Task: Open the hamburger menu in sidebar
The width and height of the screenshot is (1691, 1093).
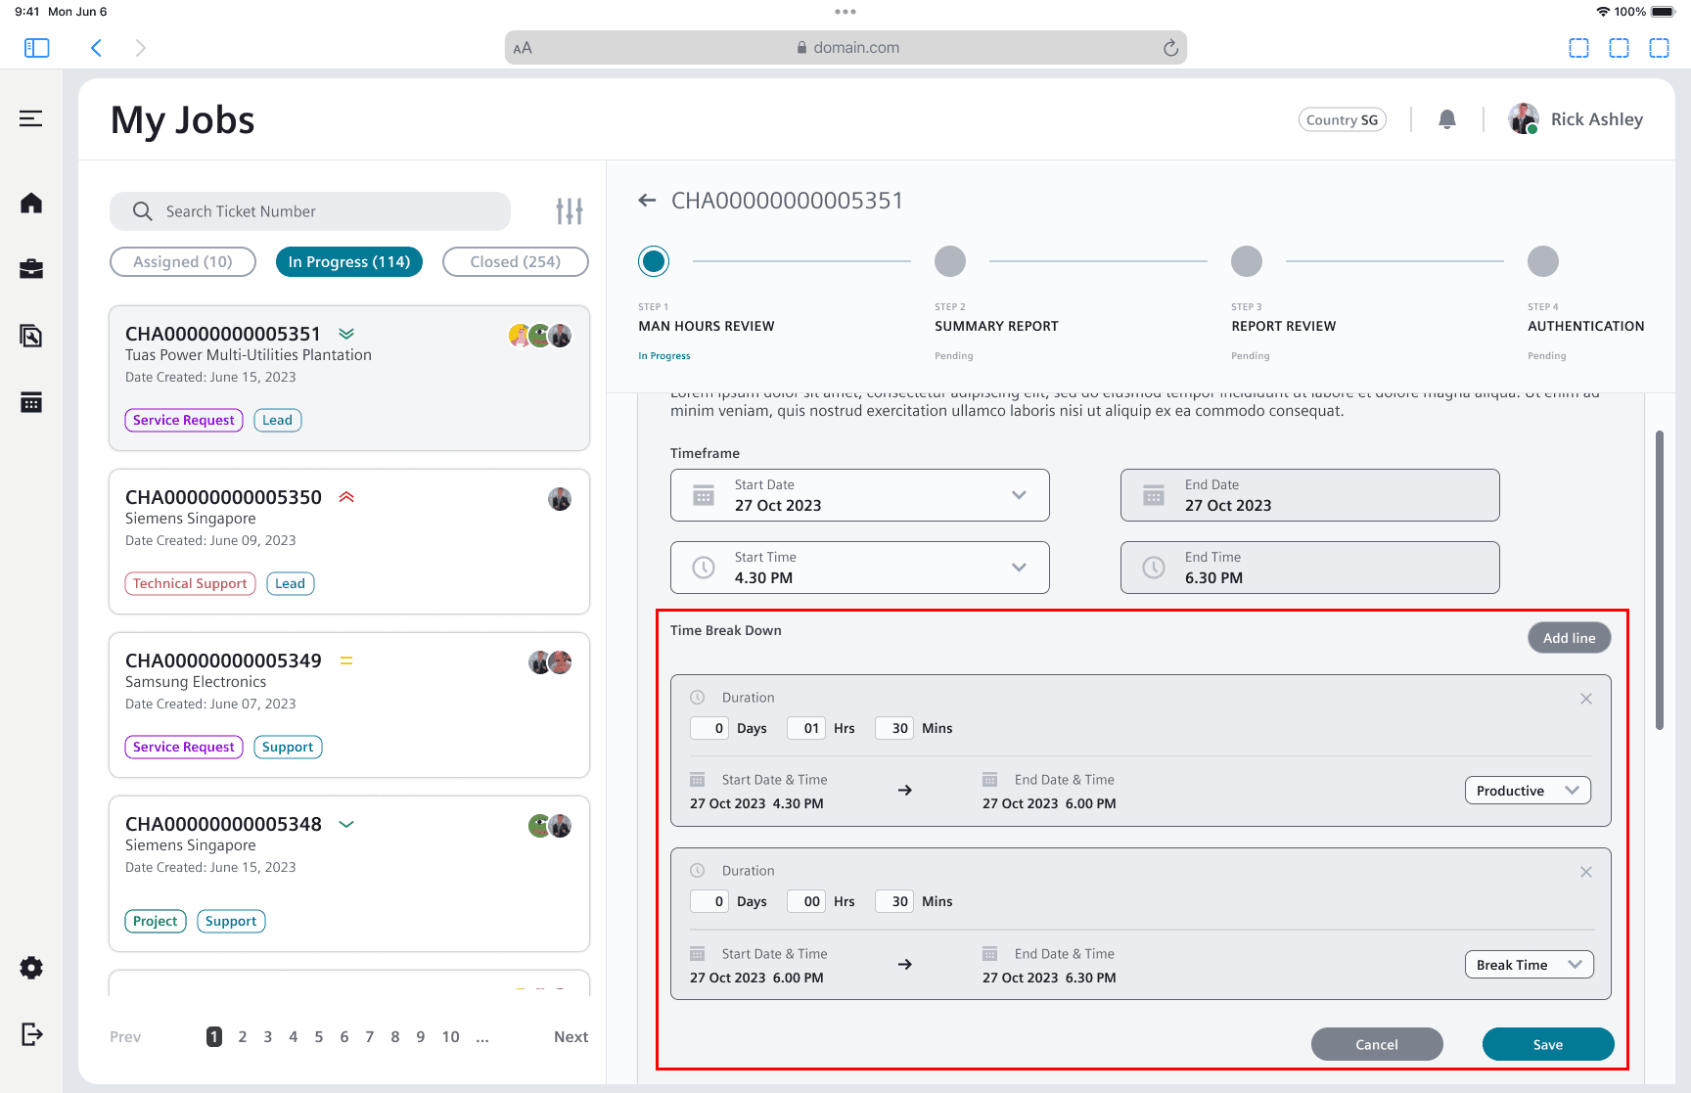Action: pyautogui.click(x=31, y=118)
